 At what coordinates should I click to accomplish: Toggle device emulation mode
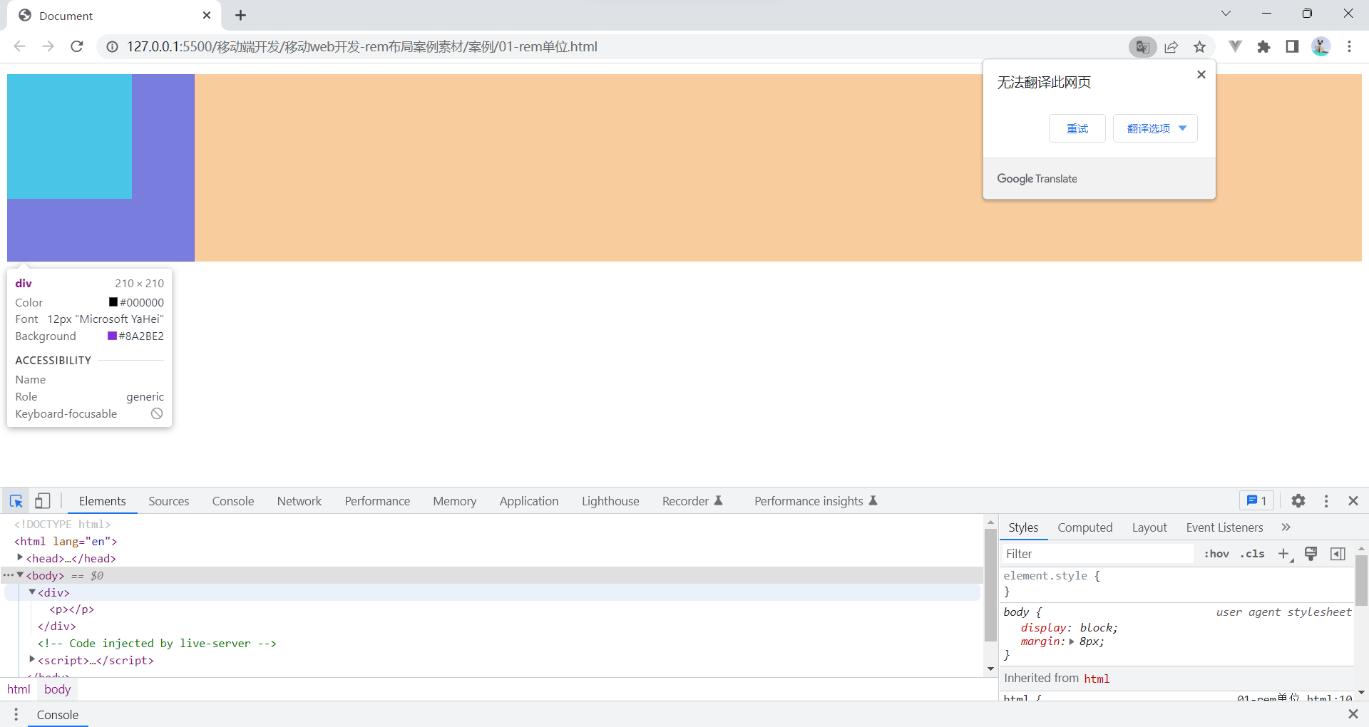coord(43,501)
